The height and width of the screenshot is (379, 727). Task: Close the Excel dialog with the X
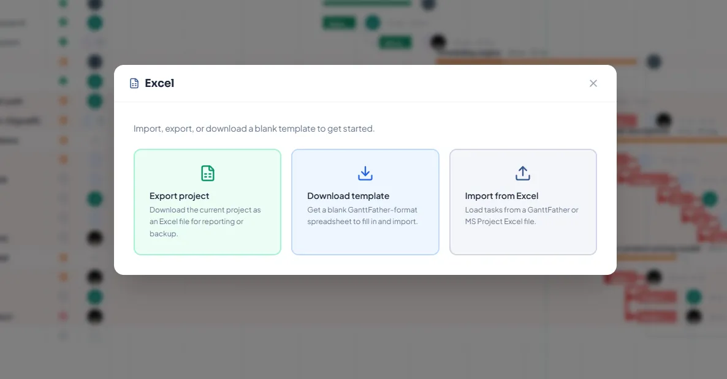593,83
